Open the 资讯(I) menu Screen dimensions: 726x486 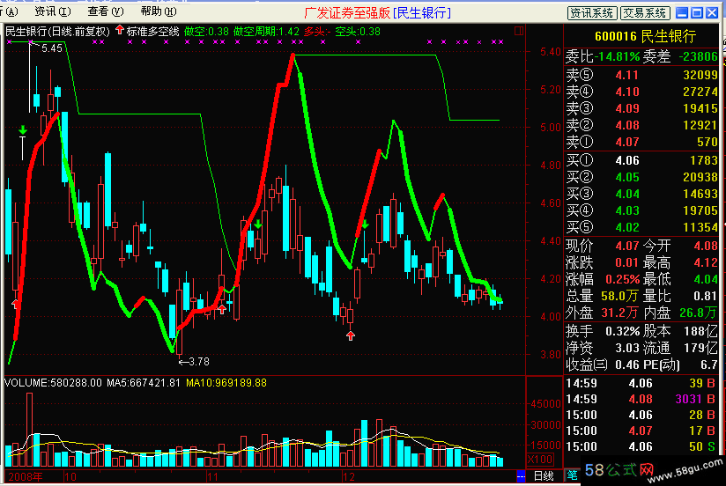pos(53,11)
